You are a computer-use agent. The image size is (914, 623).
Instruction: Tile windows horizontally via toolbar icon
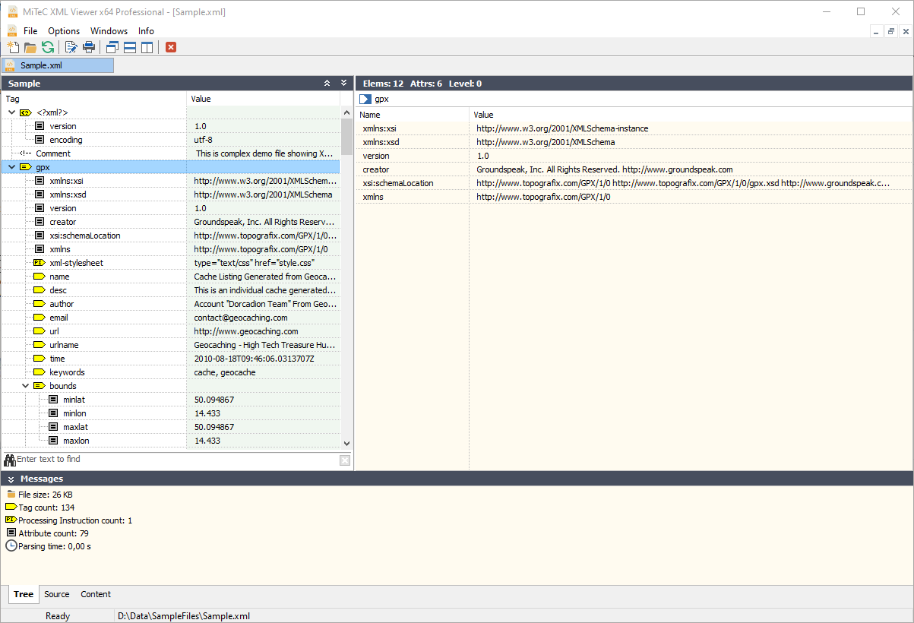[130, 47]
